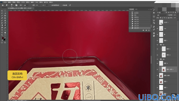Screen dimensions: 179x101
Task: Select the Lasso tool
Action: click(x=2, y=13)
